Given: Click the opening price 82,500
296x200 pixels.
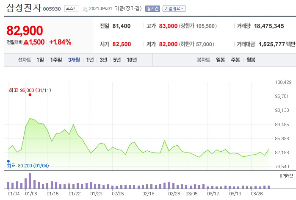Looking at the screenshot, I should coord(122,44).
